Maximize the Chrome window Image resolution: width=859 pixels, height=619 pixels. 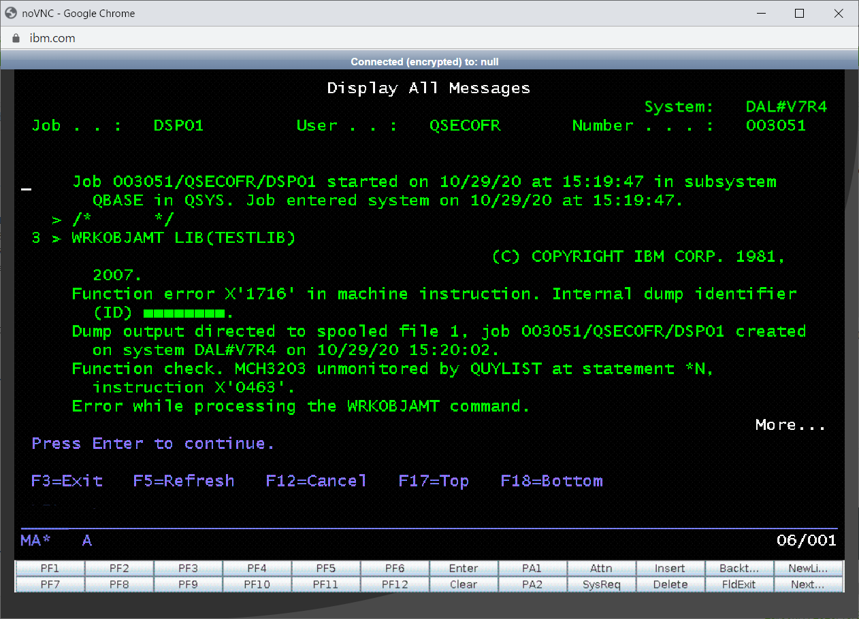coord(800,13)
